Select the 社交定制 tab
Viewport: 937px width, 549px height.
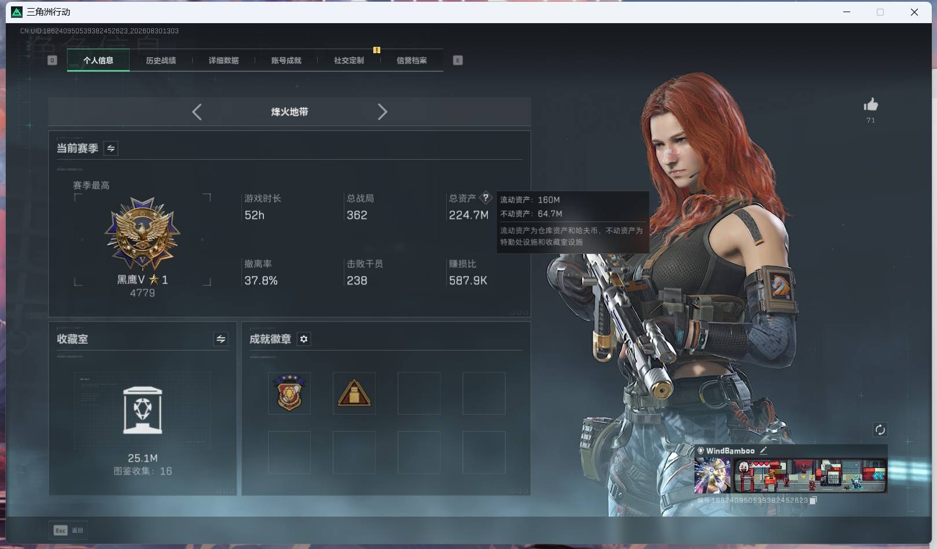(349, 60)
